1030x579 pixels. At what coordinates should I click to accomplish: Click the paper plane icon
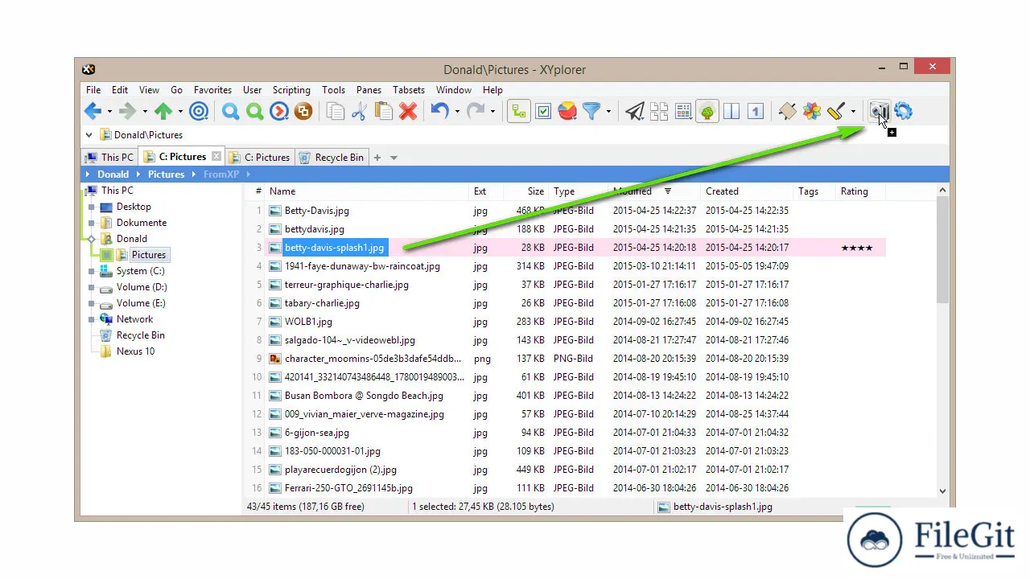[635, 112]
